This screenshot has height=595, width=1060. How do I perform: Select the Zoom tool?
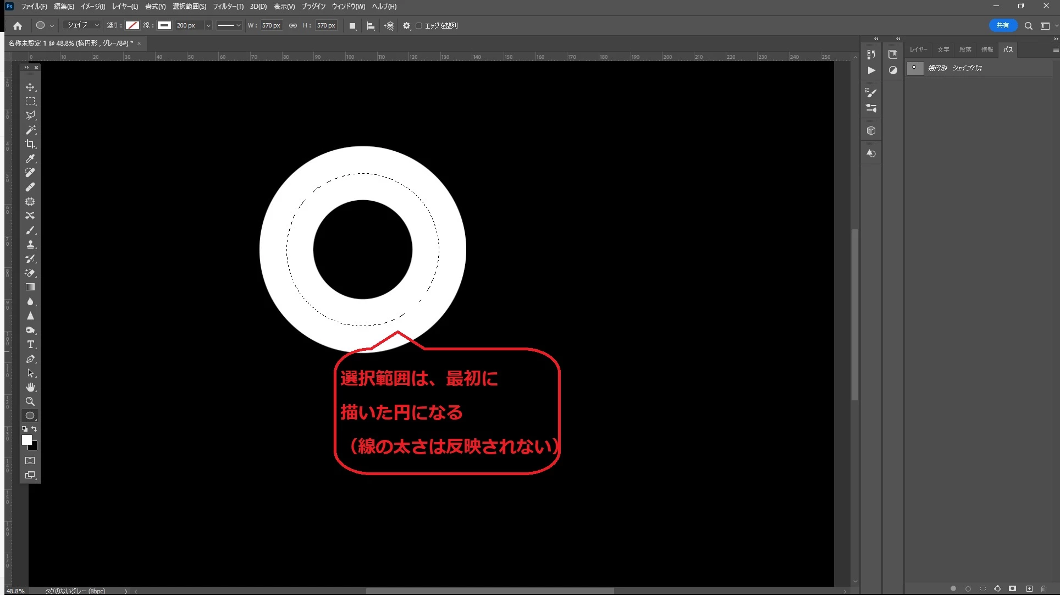click(x=30, y=401)
